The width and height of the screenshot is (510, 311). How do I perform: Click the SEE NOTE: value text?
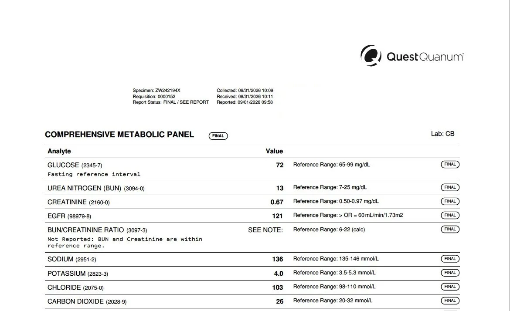[x=265, y=230]
